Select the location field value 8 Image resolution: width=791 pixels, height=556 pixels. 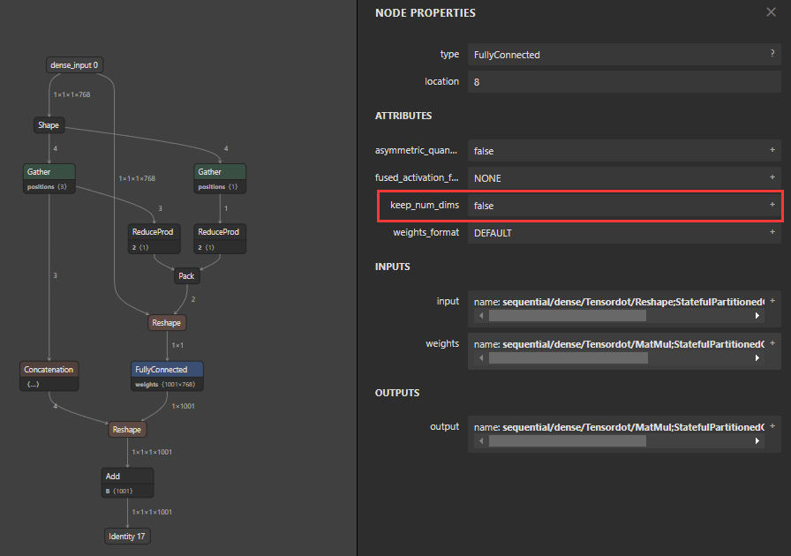(x=624, y=82)
